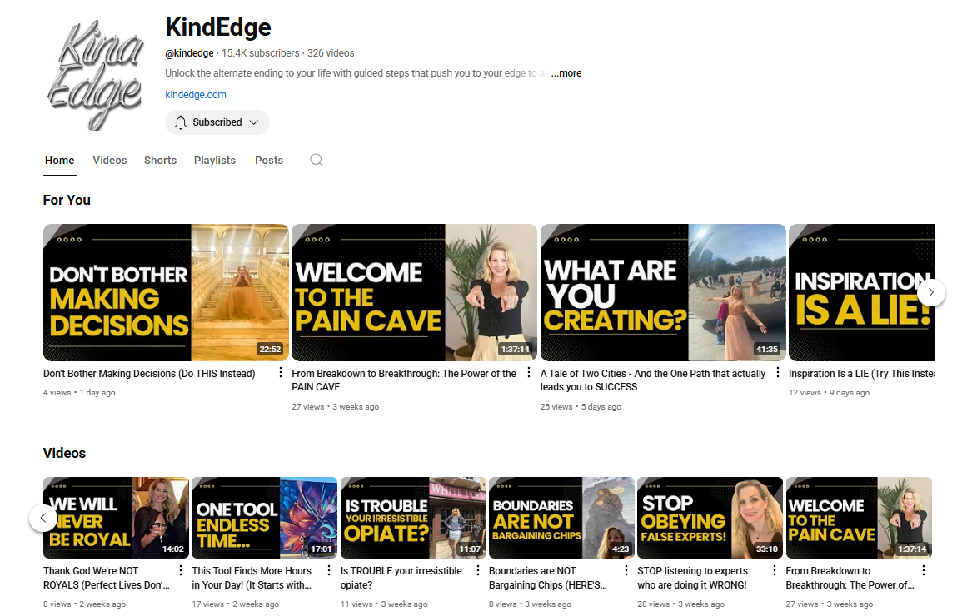Play the WE WILL NEVER BE ROYAL thumbnail
This screenshot has height=616, width=977.
point(116,518)
